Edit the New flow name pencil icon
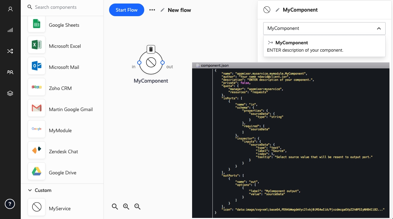The height and width of the screenshot is (219, 393). click(x=162, y=10)
